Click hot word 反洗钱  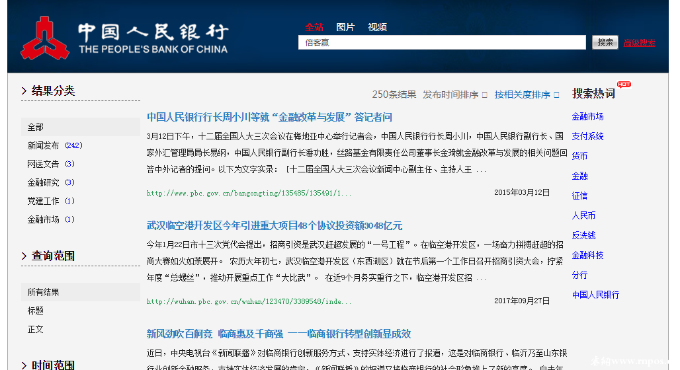tap(583, 236)
